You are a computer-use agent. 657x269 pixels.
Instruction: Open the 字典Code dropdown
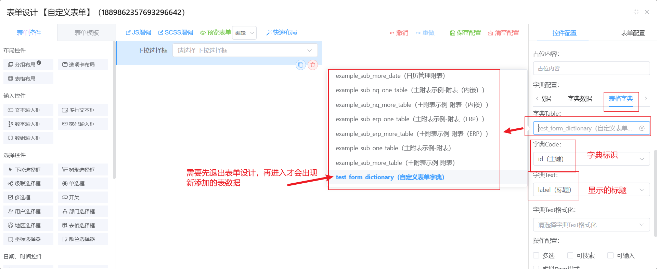tap(591, 159)
